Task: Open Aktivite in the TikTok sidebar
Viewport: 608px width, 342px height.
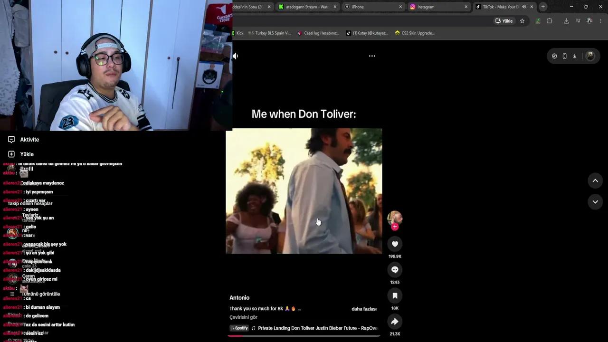Action: coord(24,140)
